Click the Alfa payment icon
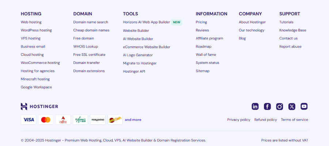Viewport: 329px width, 146px height. pos(63,120)
